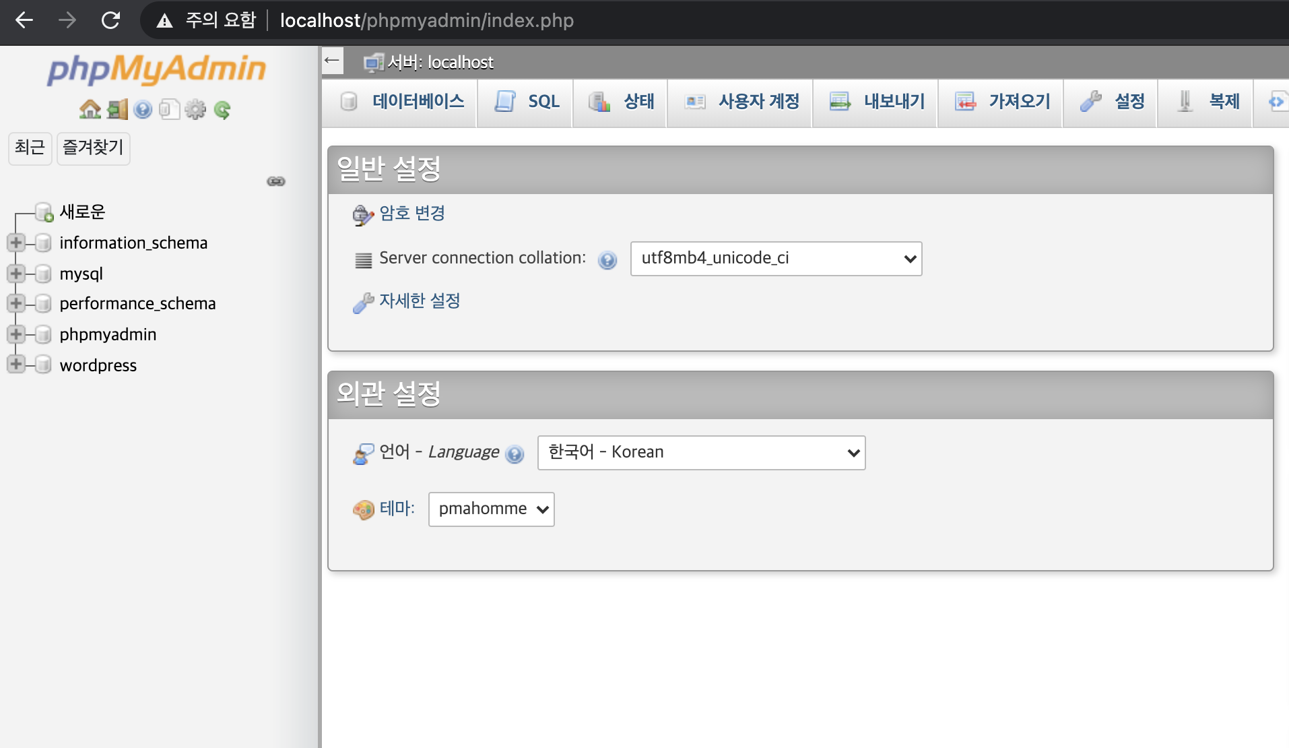The image size is (1289, 748).
Task: Open the 가져오기 import tab
Action: 1001,102
